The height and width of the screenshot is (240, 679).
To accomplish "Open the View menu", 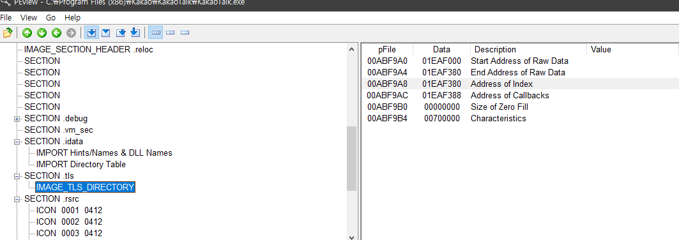I will pyautogui.click(x=29, y=18).
